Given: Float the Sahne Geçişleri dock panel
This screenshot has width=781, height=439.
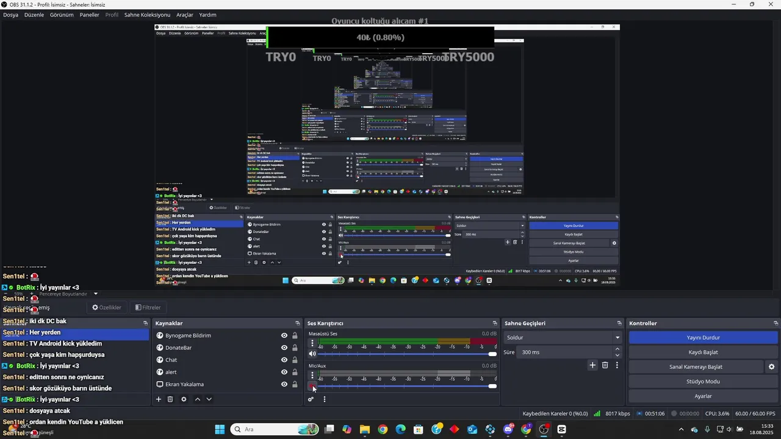Looking at the screenshot, I should tap(619, 323).
